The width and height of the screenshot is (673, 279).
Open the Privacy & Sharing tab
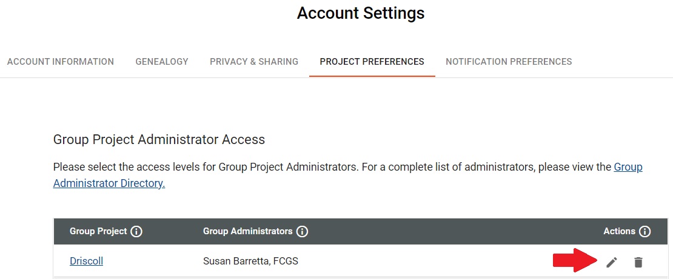coord(254,62)
